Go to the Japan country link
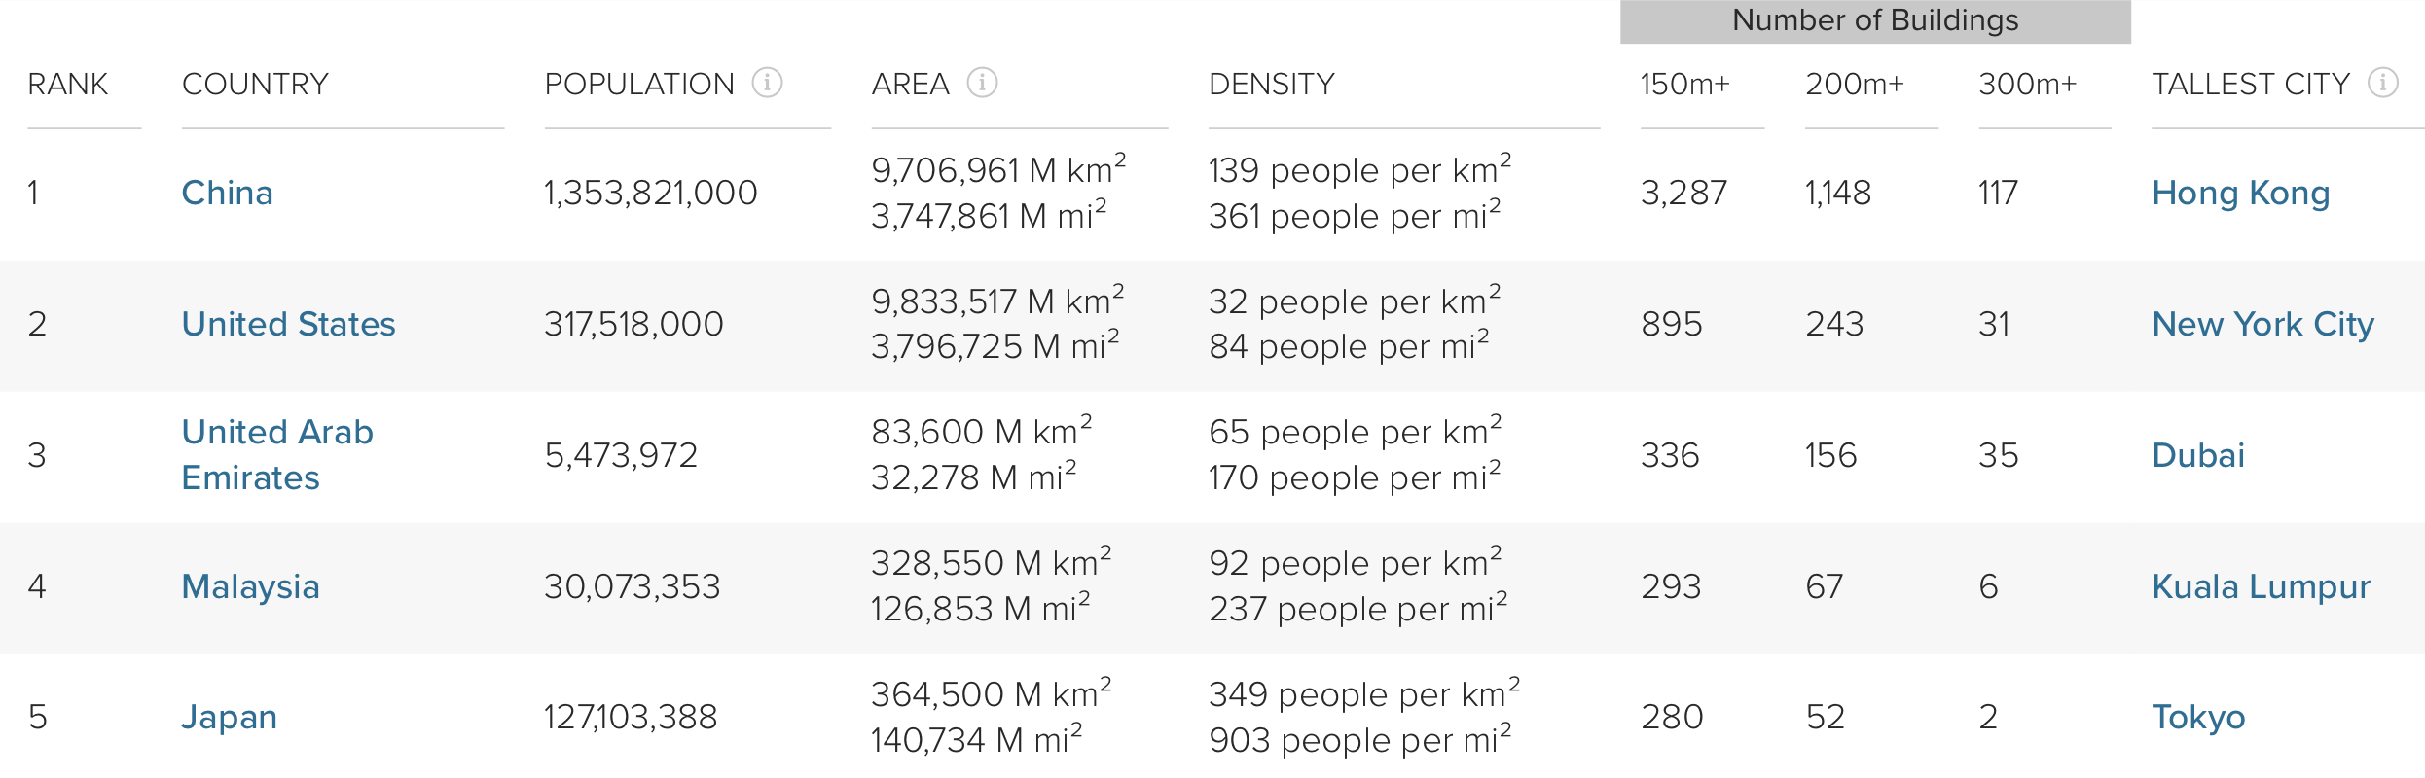Image resolution: width=2425 pixels, height=778 pixels. pyautogui.click(x=229, y=717)
